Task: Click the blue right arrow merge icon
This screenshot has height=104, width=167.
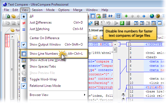Action: [144, 16]
